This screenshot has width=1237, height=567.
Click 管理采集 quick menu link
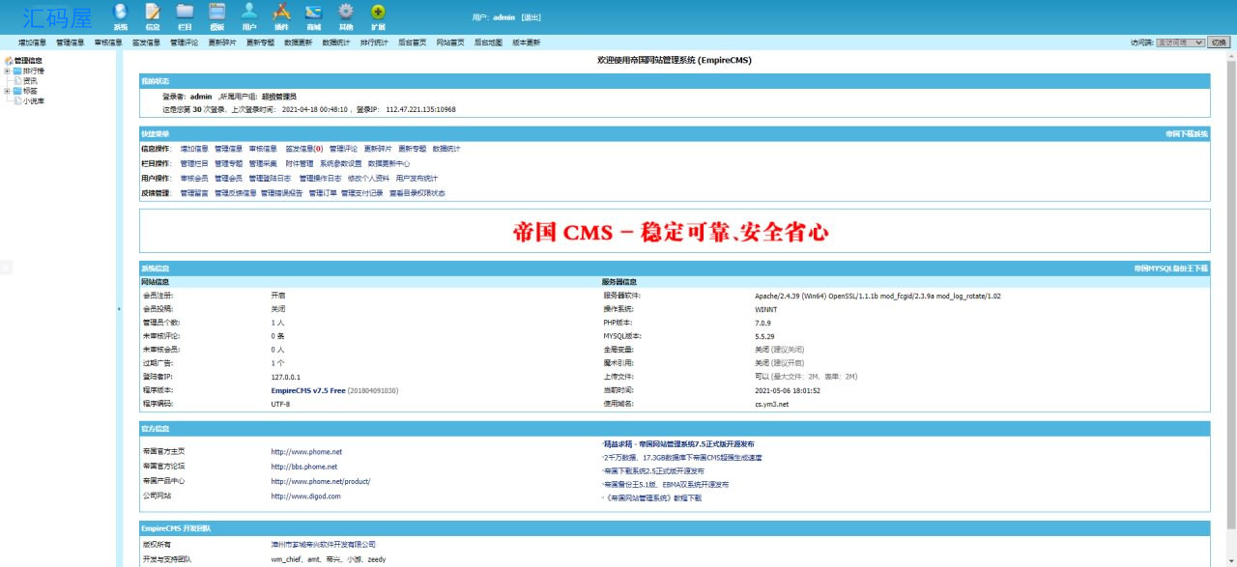point(263,163)
